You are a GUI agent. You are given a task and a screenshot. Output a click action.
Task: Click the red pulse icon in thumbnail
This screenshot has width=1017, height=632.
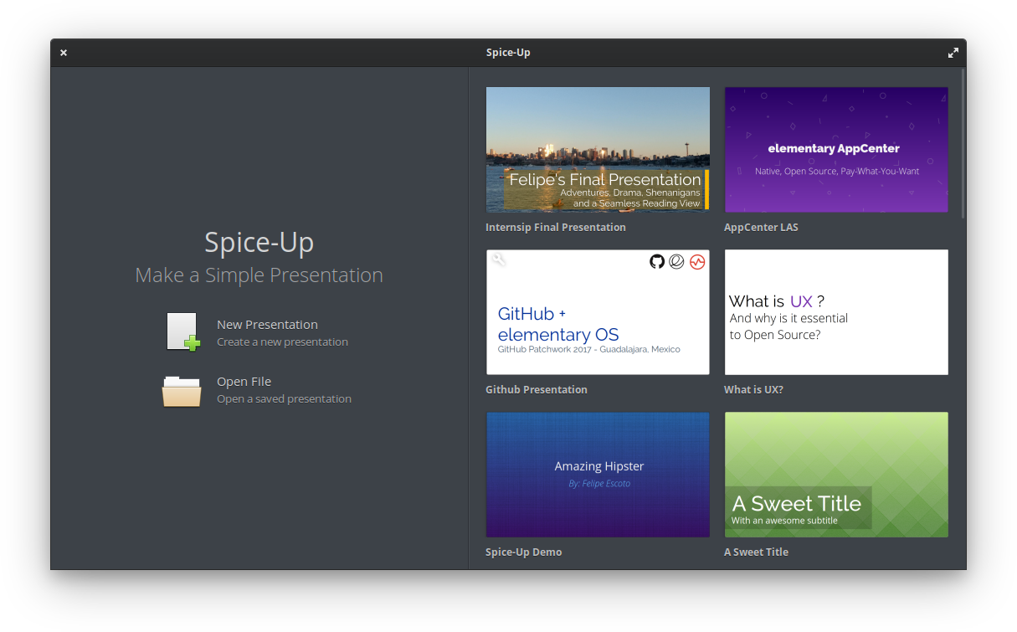697,261
